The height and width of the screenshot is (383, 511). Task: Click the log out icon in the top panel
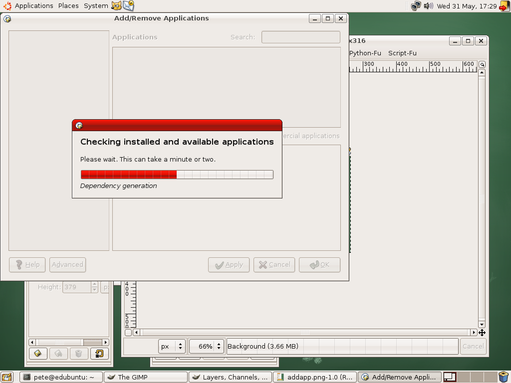pyautogui.click(x=504, y=6)
